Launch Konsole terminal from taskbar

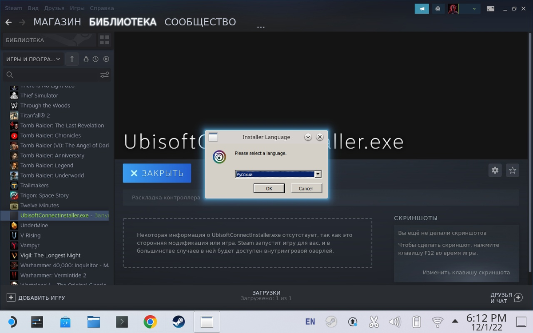coord(122,321)
